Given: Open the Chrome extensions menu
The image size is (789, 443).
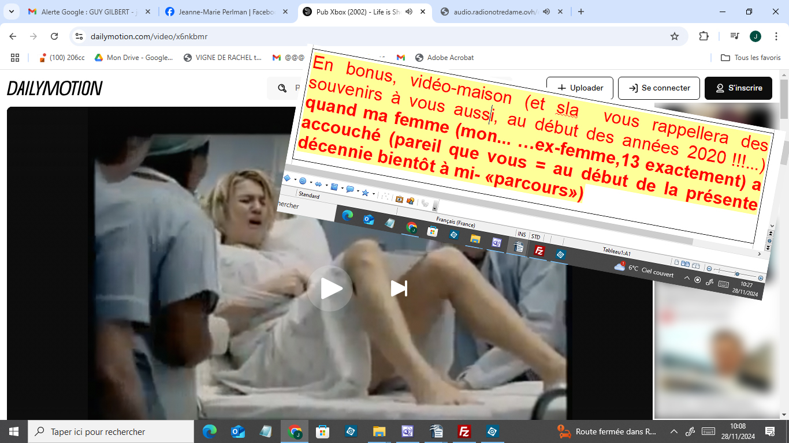Looking at the screenshot, I should pyautogui.click(x=704, y=36).
